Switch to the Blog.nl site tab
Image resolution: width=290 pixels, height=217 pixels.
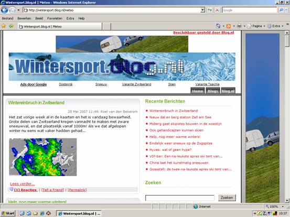[x=228, y=91]
